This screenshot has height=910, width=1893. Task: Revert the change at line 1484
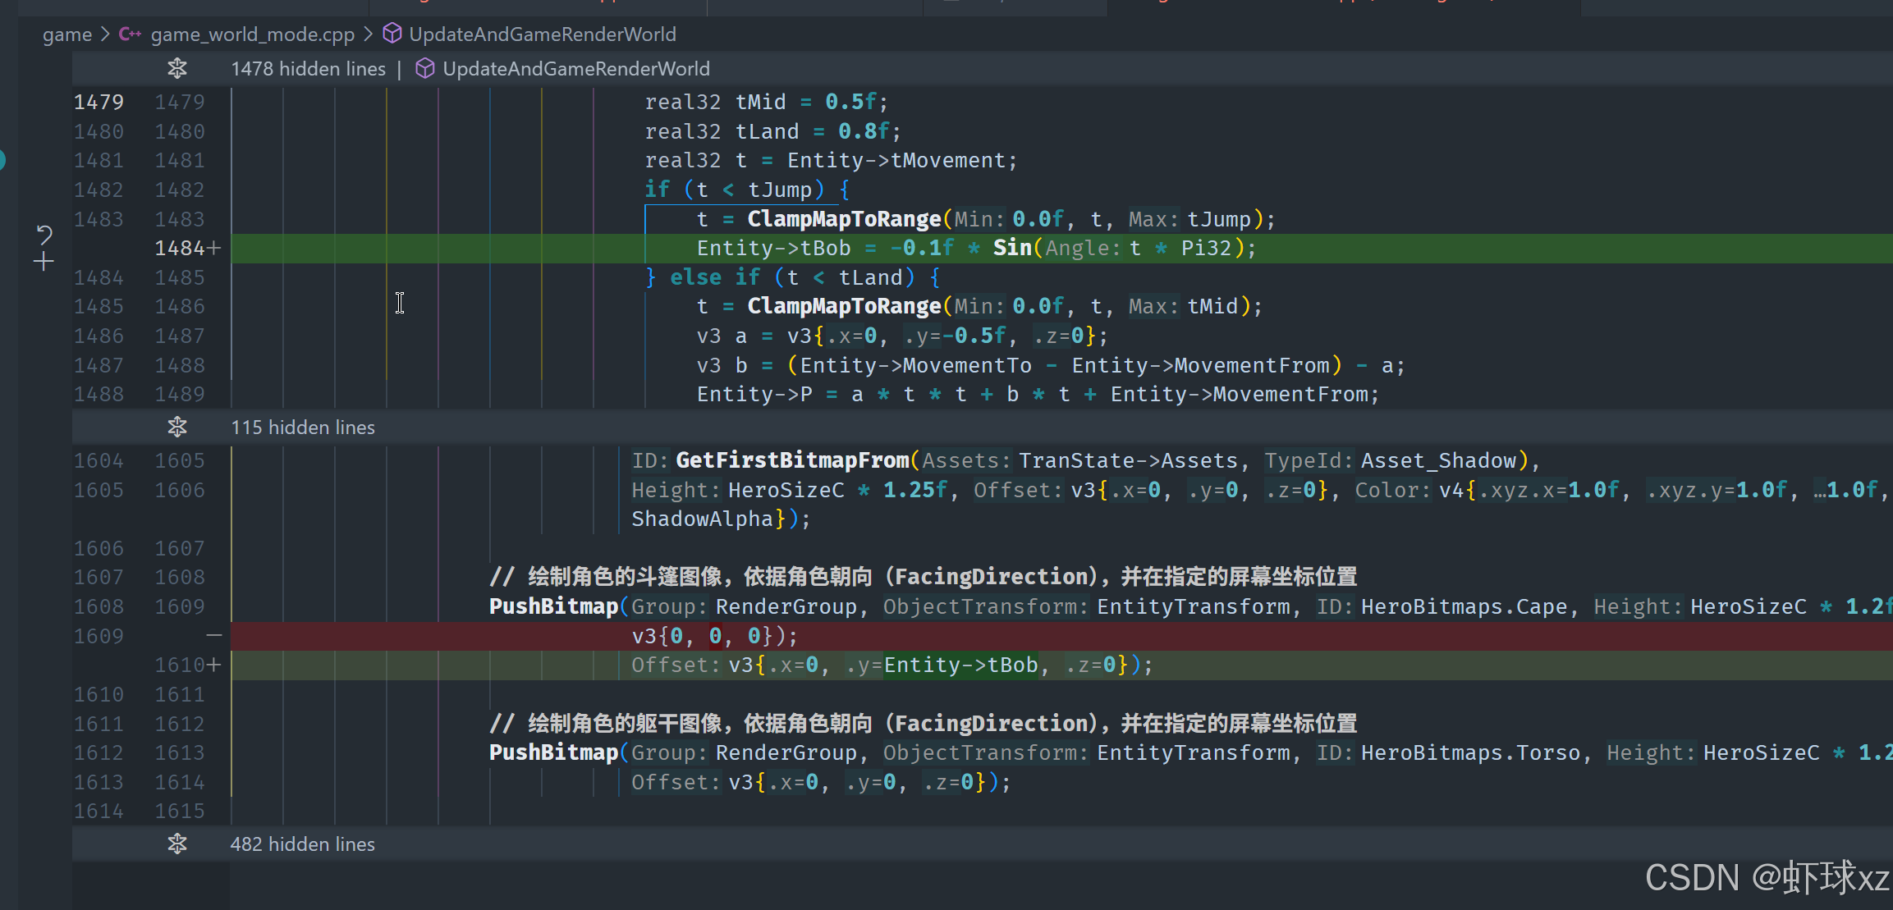point(44,236)
